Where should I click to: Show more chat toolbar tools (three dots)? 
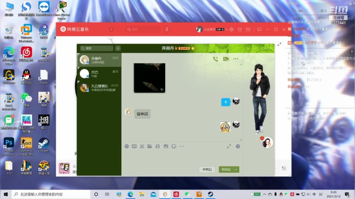tap(181, 146)
